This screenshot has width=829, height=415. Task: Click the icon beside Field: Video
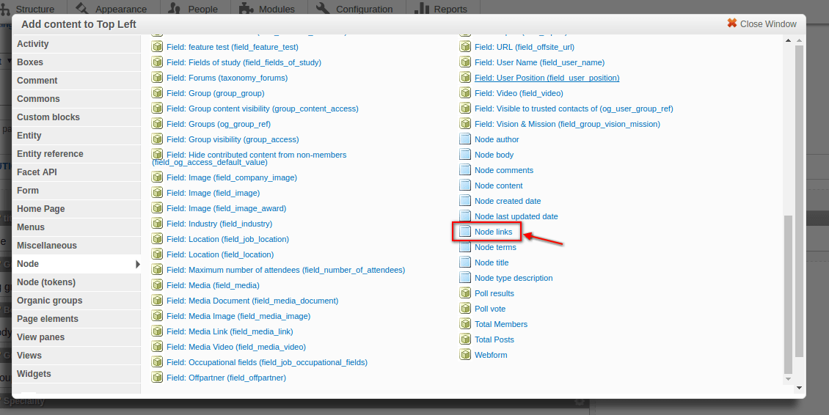click(x=465, y=93)
